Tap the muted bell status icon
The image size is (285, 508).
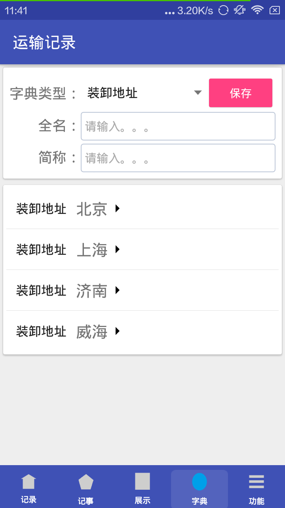click(x=239, y=10)
